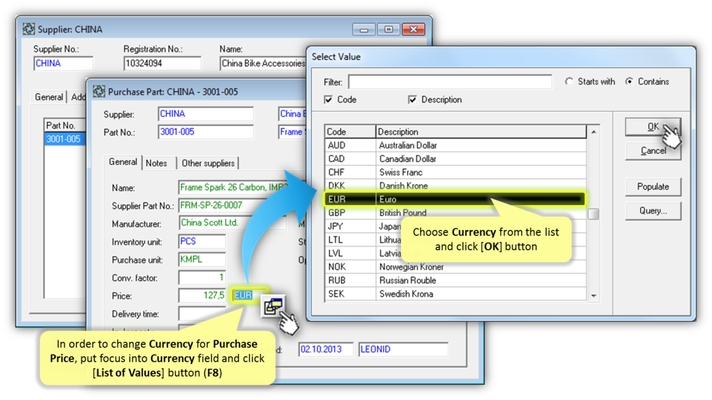Click the Cancel button
The image size is (712, 400).
pyautogui.click(x=653, y=151)
